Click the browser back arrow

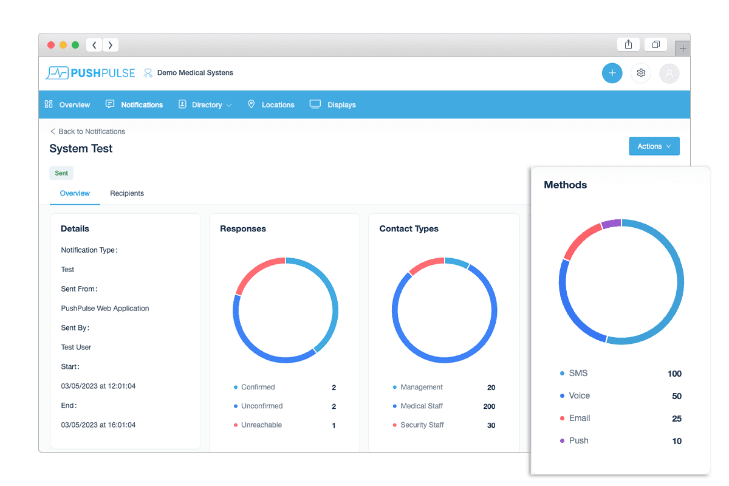click(x=94, y=45)
